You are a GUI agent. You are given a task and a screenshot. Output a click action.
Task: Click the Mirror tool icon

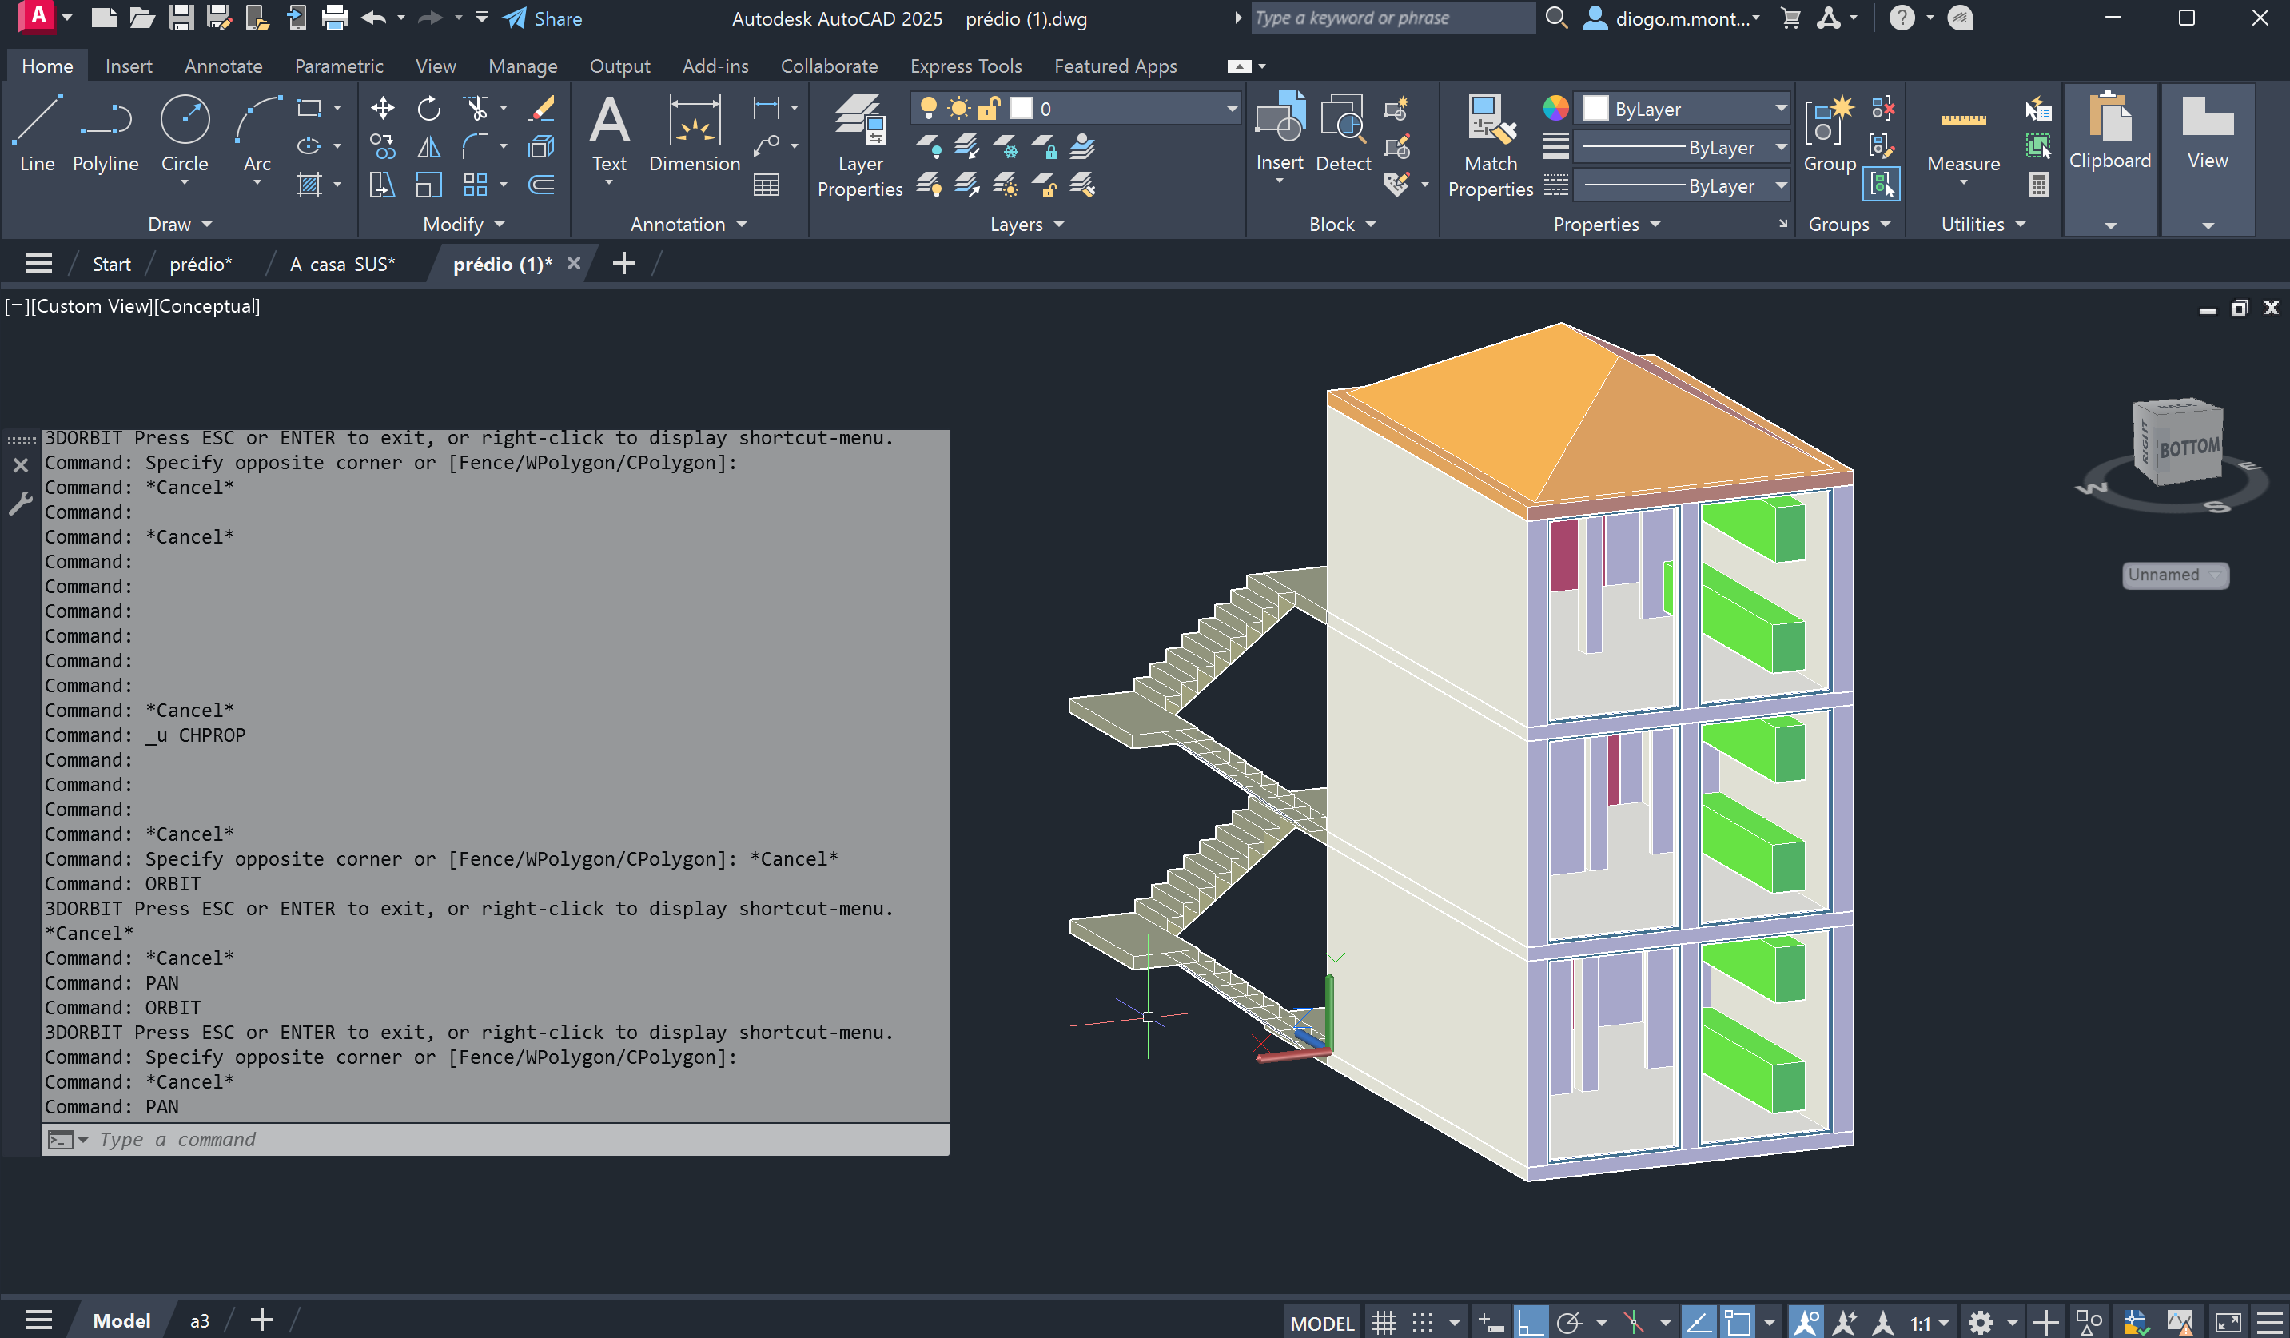pyautogui.click(x=429, y=147)
